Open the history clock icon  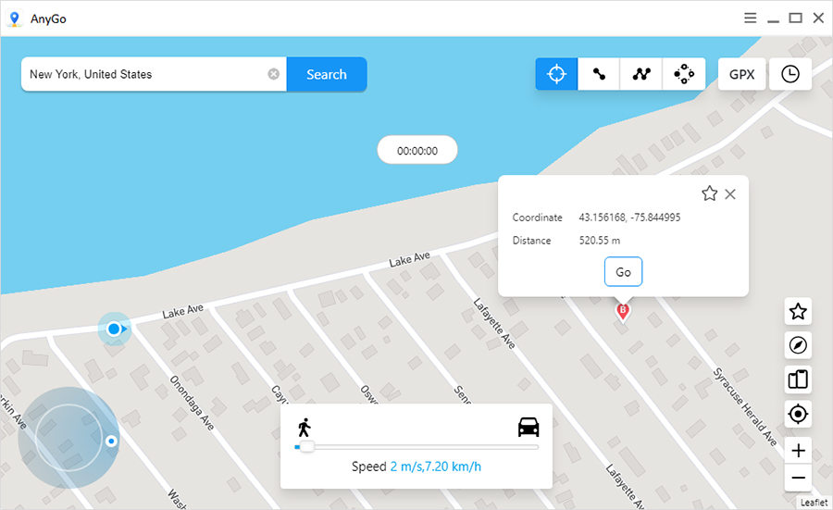[790, 74]
